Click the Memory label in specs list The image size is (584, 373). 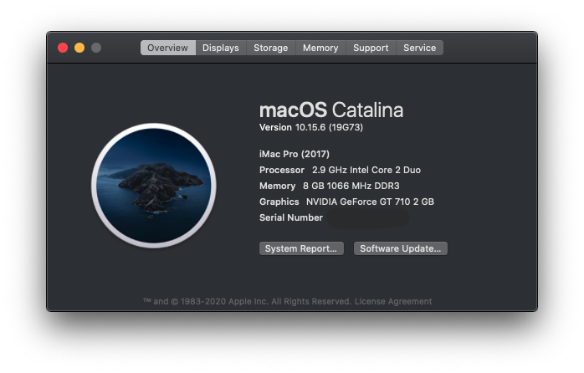pos(278,186)
